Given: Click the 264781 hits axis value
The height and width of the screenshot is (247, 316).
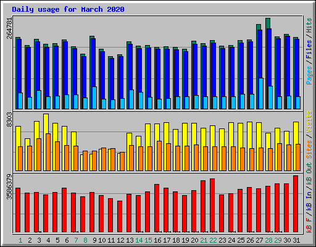Looking at the screenshot, I should (10, 28).
